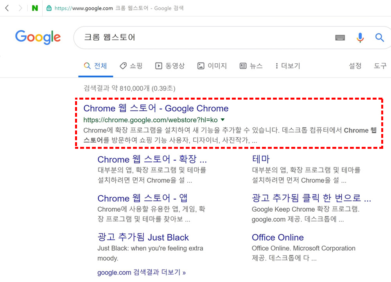Click the text 'Google Keep Chrome 확장 프로그램.'
391x282 pixels.
pos(305,209)
